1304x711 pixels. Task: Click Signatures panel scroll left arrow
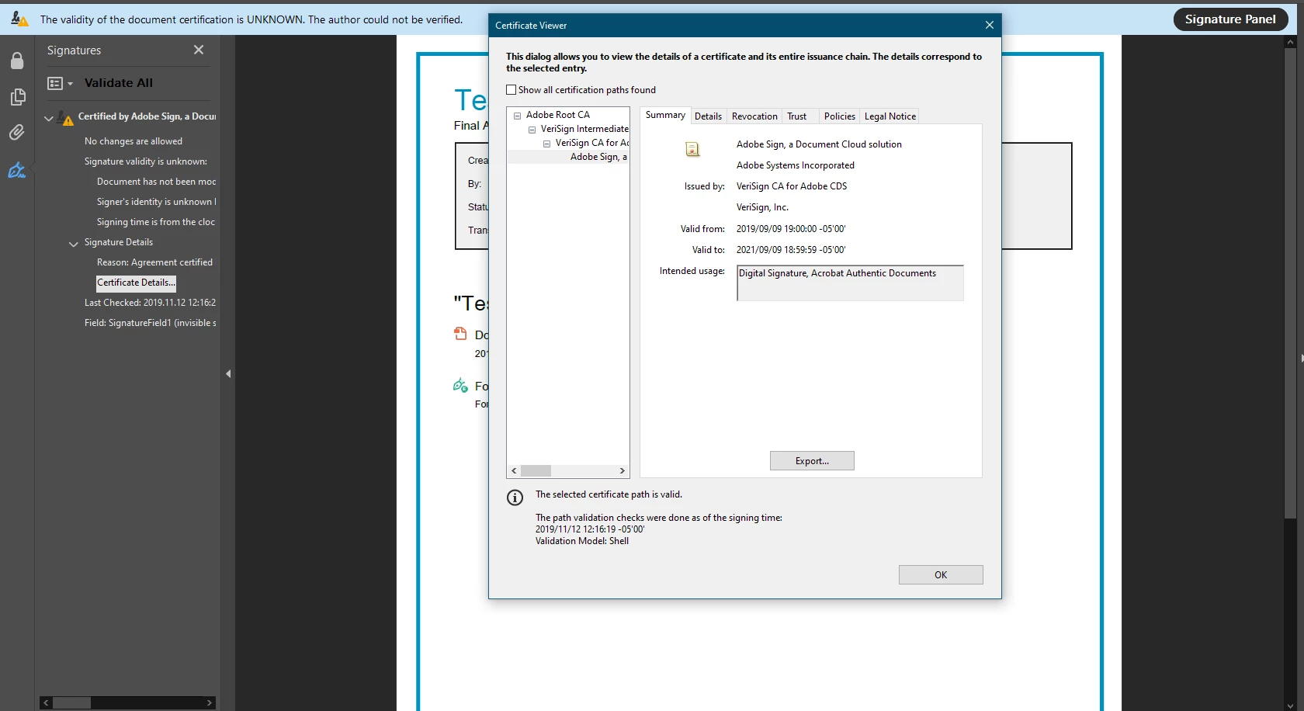[x=46, y=702]
